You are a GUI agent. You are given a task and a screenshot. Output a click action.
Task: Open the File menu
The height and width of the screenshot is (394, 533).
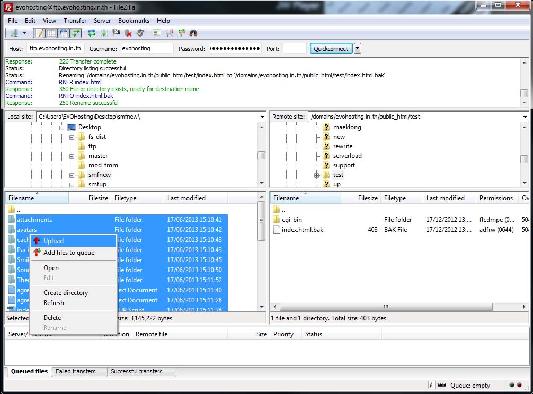coord(13,20)
